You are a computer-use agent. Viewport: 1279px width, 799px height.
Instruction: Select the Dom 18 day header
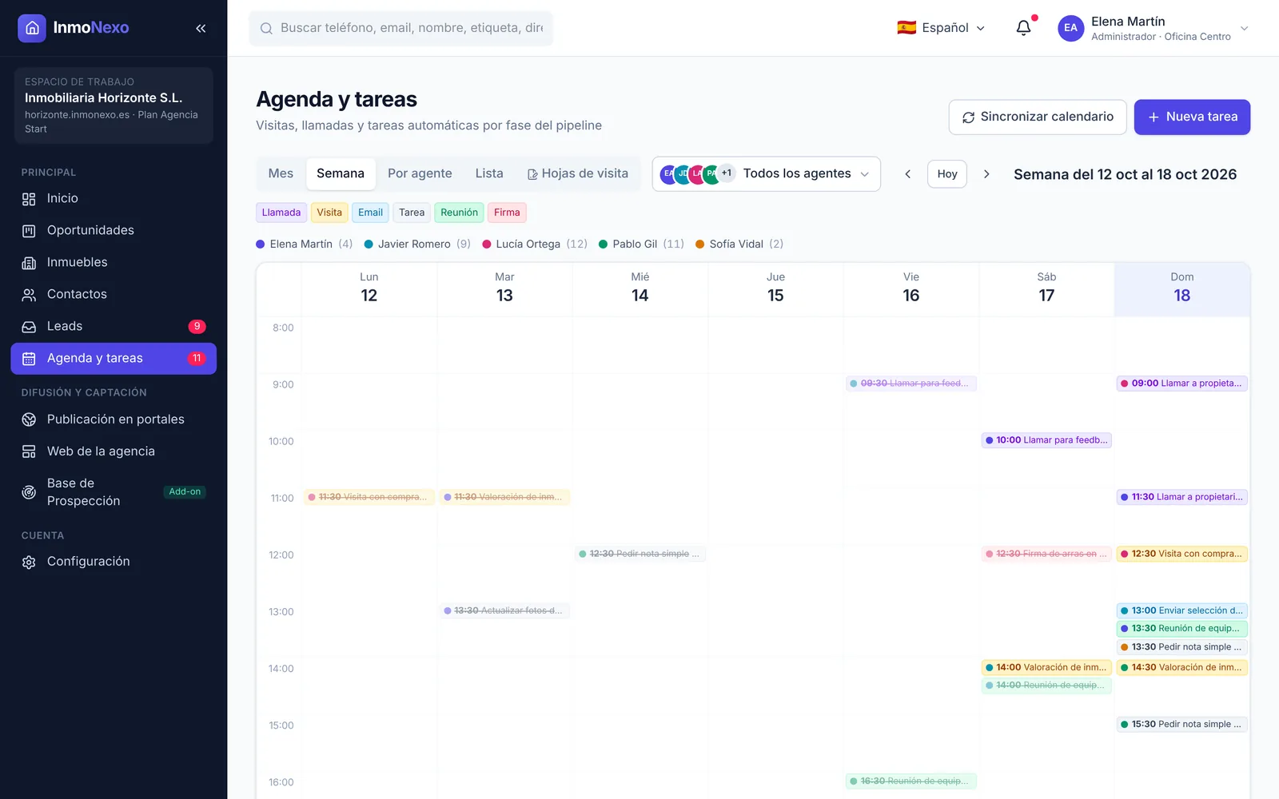[1182, 288]
